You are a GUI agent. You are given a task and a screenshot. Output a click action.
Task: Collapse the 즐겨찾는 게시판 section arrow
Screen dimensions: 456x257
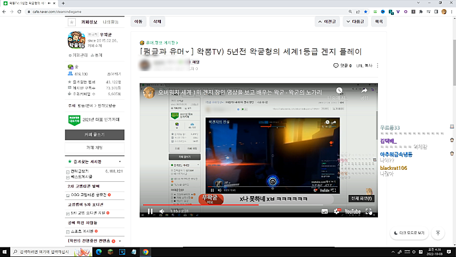[120, 162]
